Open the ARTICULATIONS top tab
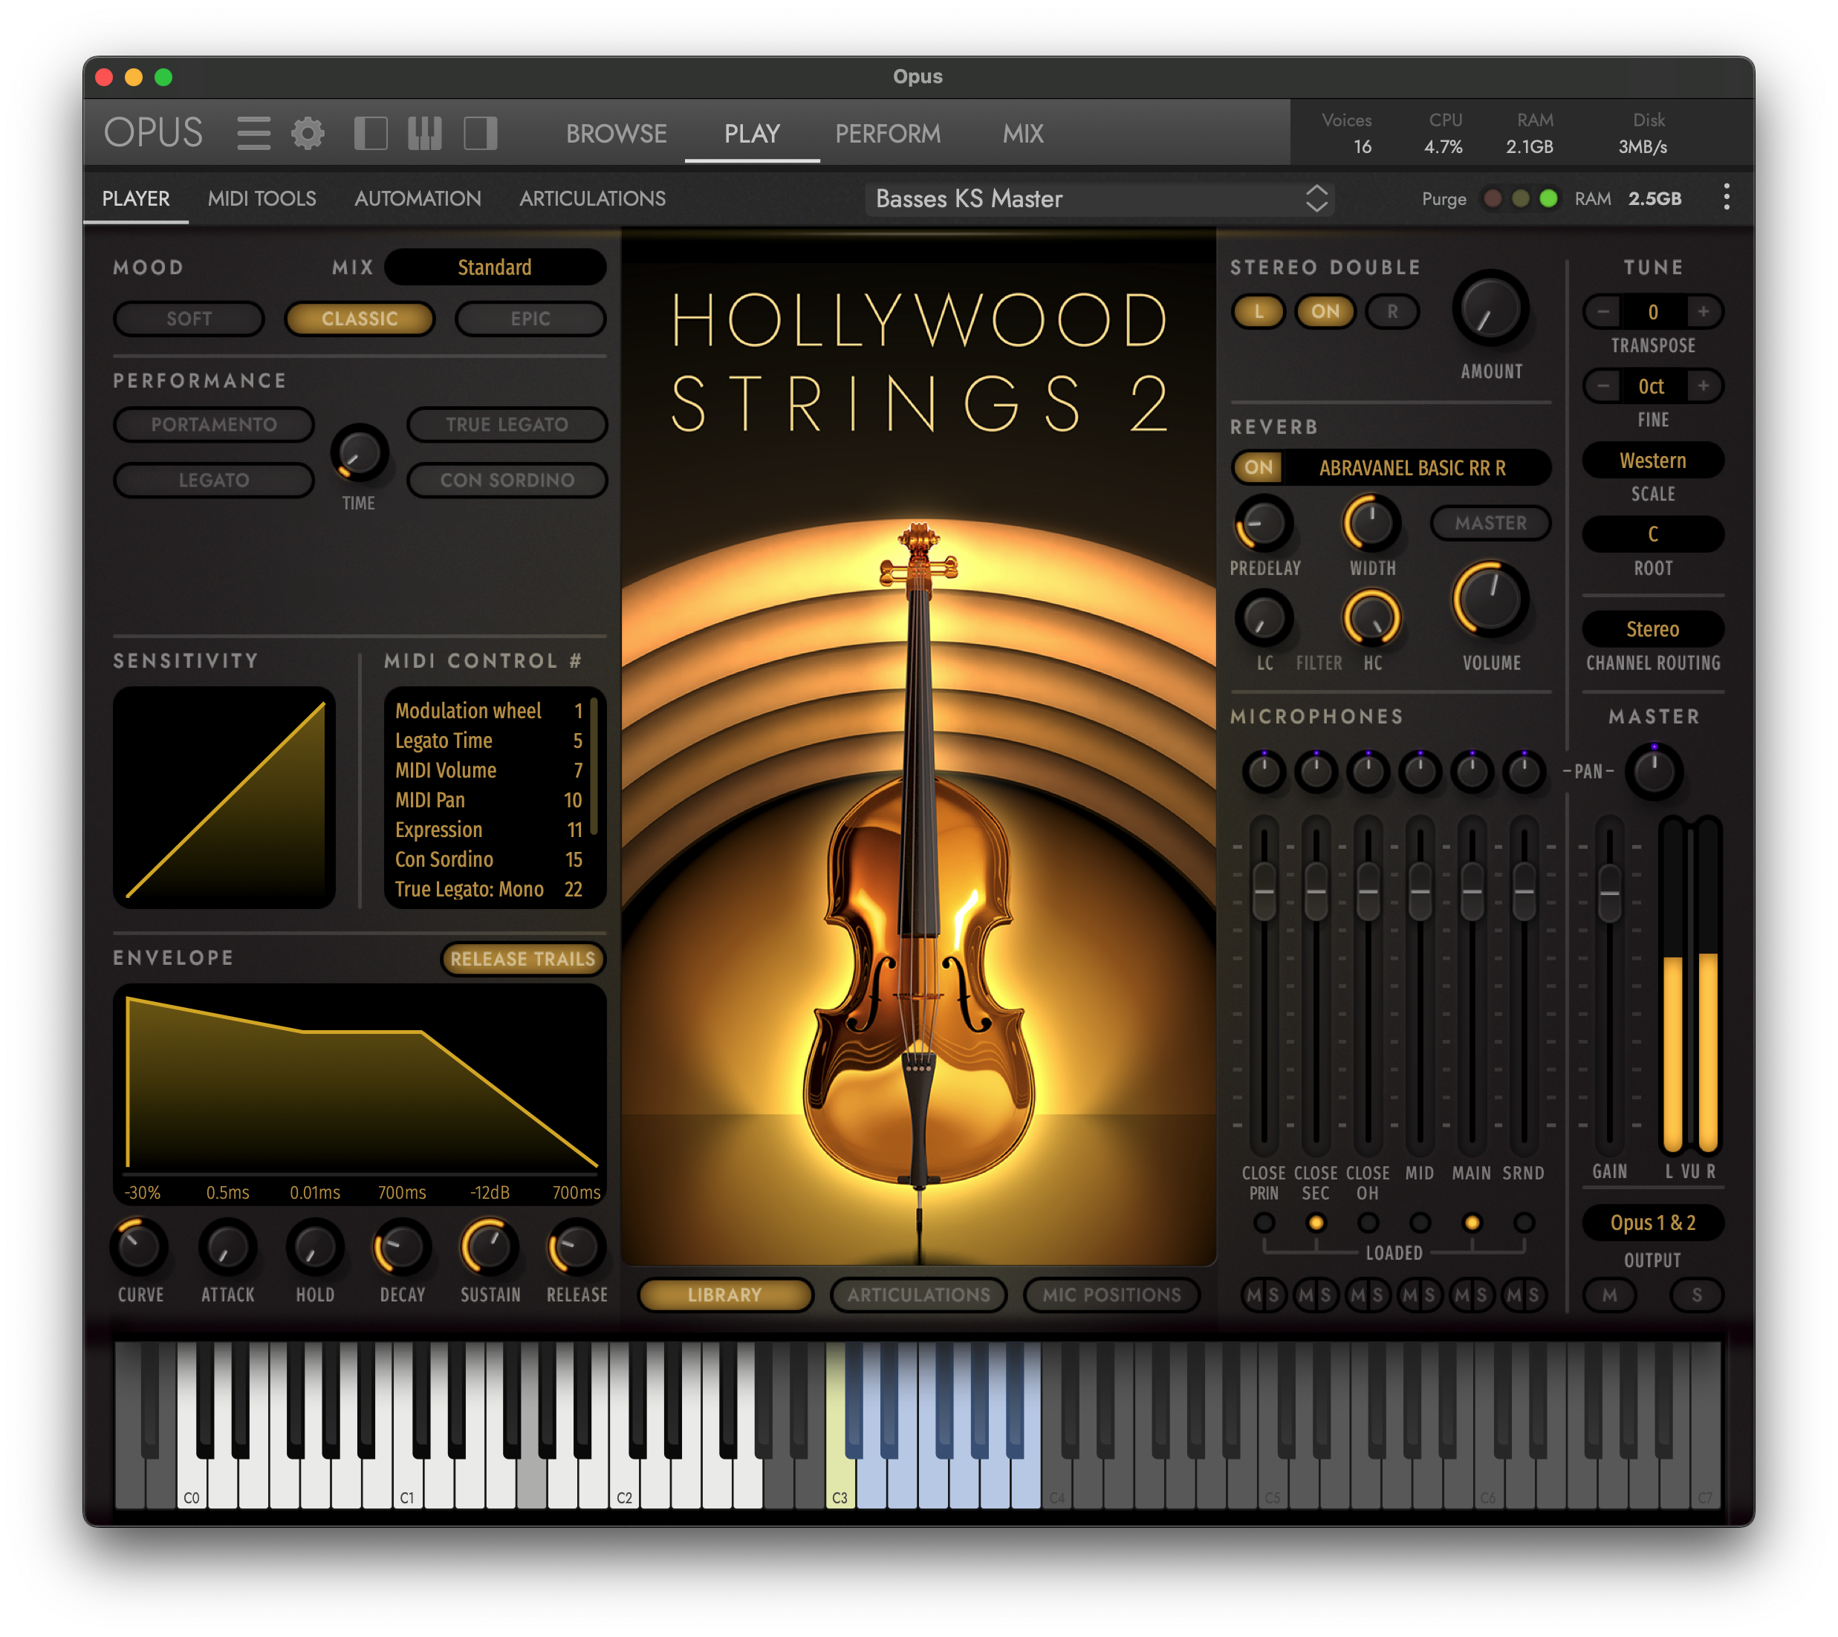 [x=592, y=198]
